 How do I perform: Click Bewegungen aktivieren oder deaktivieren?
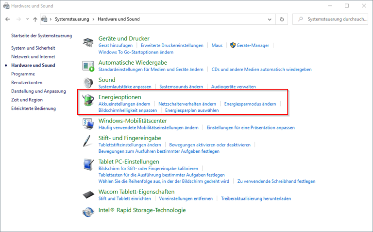coord(210,145)
